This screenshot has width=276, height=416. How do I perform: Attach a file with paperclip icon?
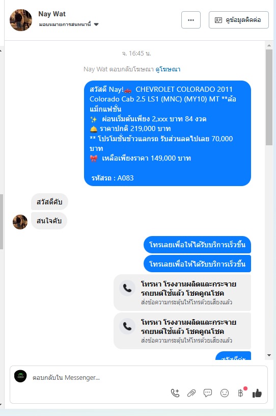click(191, 393)
